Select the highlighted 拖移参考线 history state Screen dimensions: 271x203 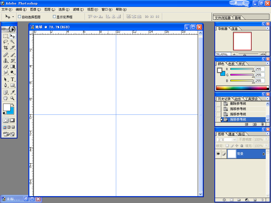(x=243, y=119)
